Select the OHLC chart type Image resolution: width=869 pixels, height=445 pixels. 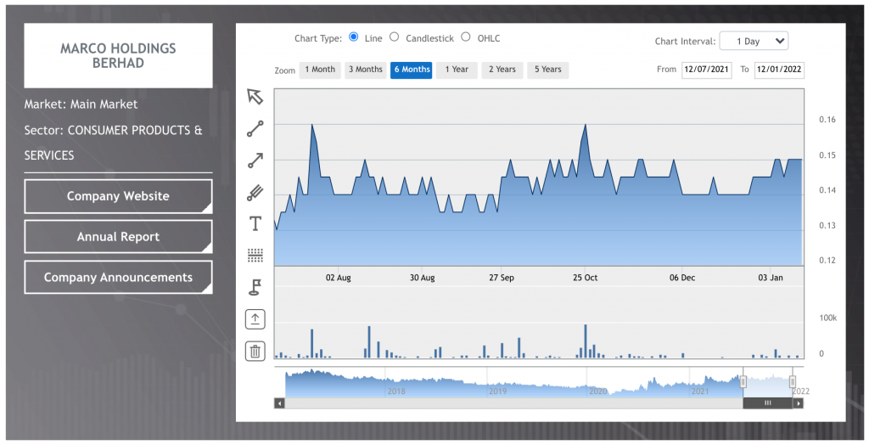[x=466, y=37]
